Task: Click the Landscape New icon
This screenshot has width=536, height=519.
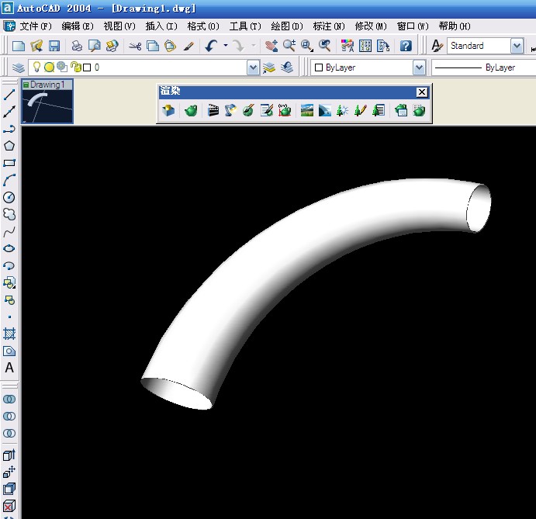Action: tap(342, 110)
